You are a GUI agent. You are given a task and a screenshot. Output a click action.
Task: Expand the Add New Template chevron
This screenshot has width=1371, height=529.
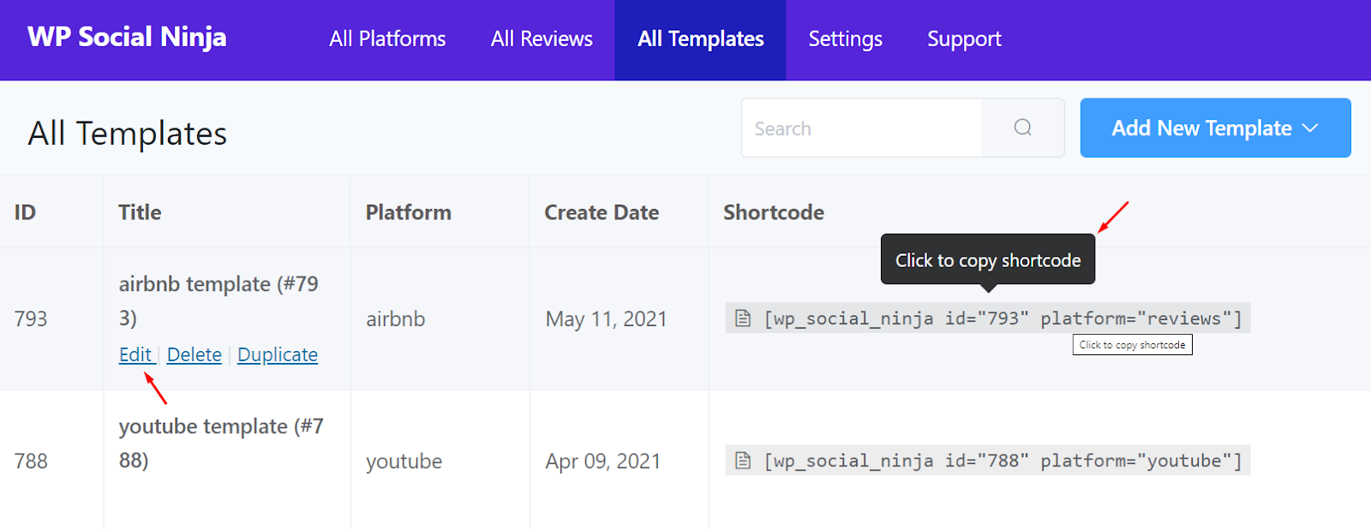point(1310,128)
